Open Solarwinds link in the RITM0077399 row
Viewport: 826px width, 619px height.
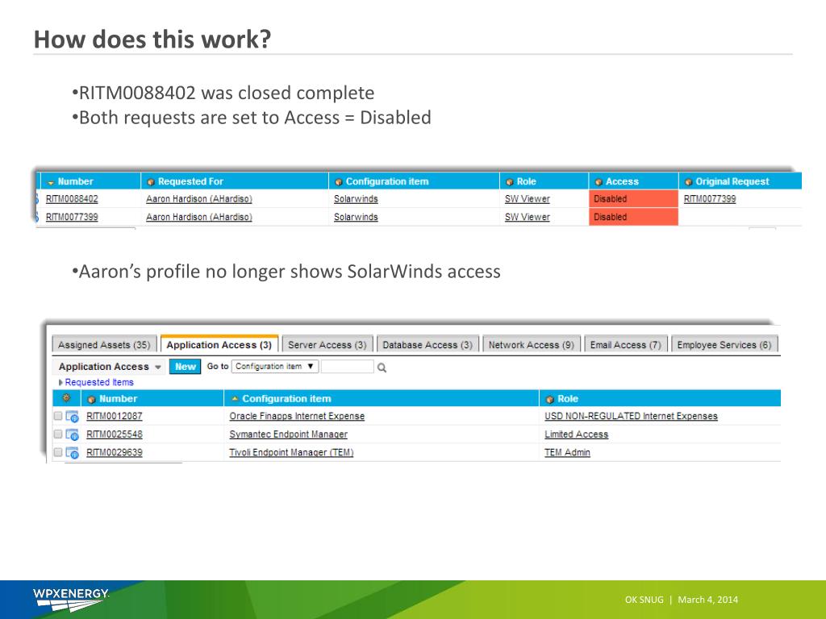tap(356, 217)
